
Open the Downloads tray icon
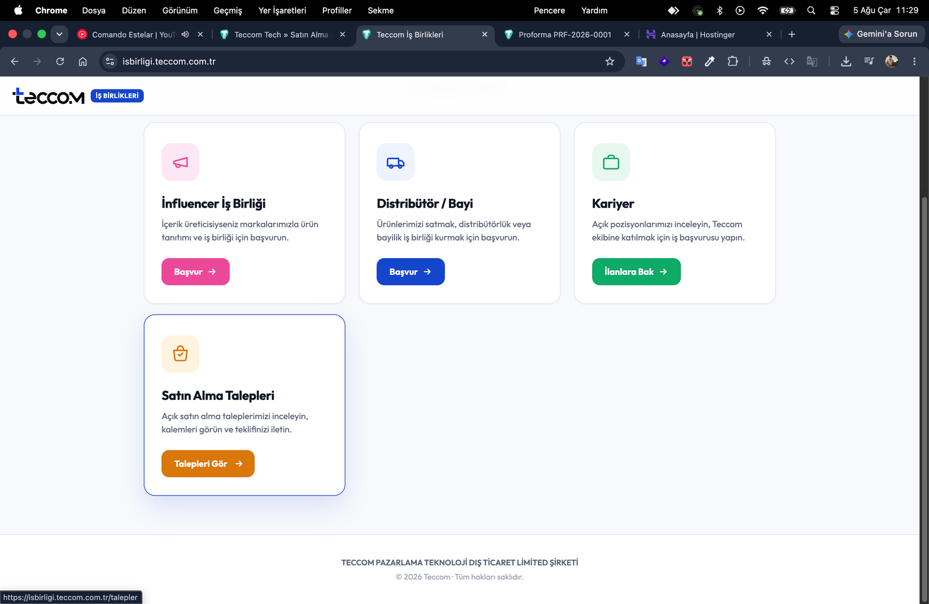(x=846, y=62)
